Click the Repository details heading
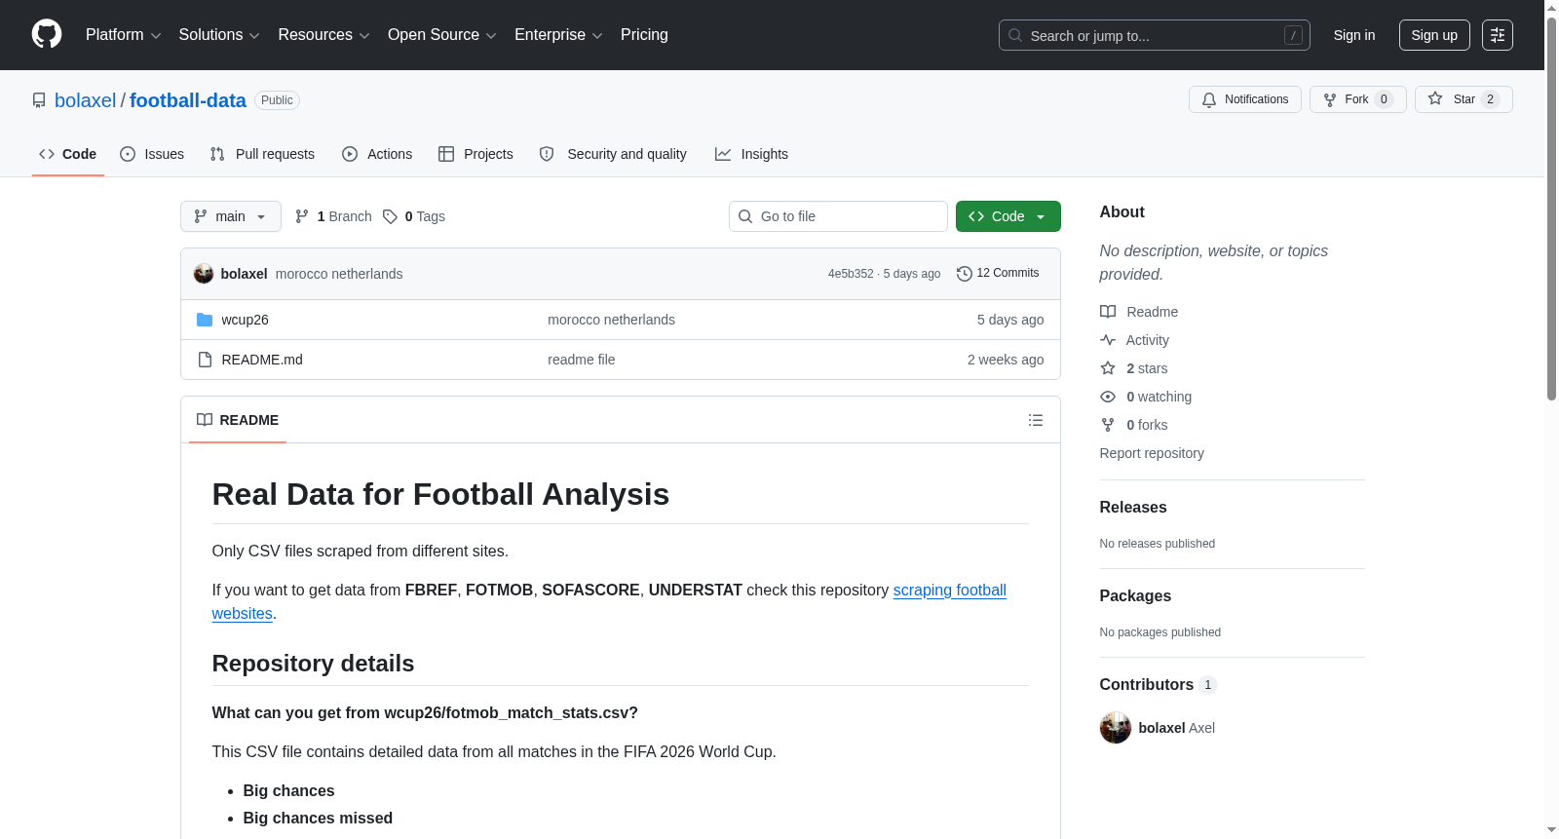 [313, 664]
